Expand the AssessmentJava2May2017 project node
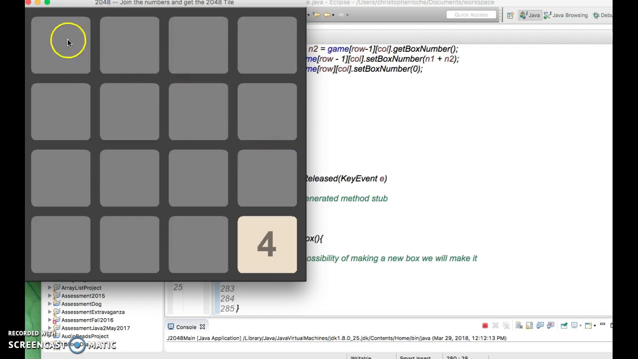This screenshot has height=359, width=638. [50, 328]
